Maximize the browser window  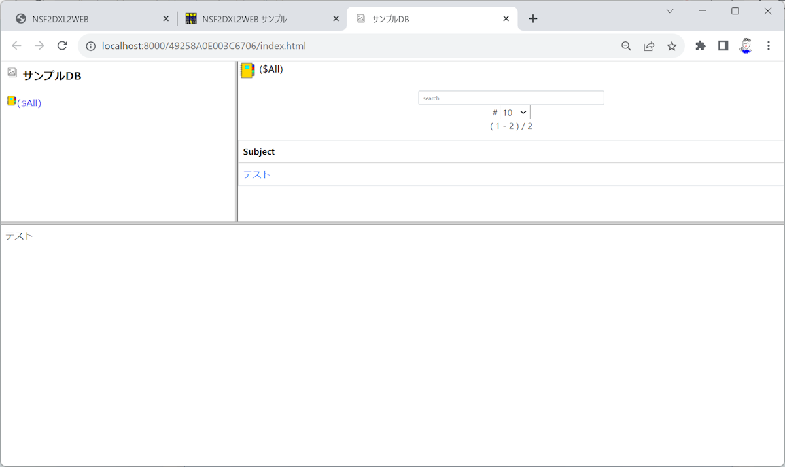[x=735, y=11]
